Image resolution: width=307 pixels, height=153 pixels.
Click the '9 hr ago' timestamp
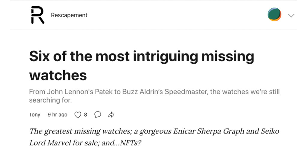(57, 115)
